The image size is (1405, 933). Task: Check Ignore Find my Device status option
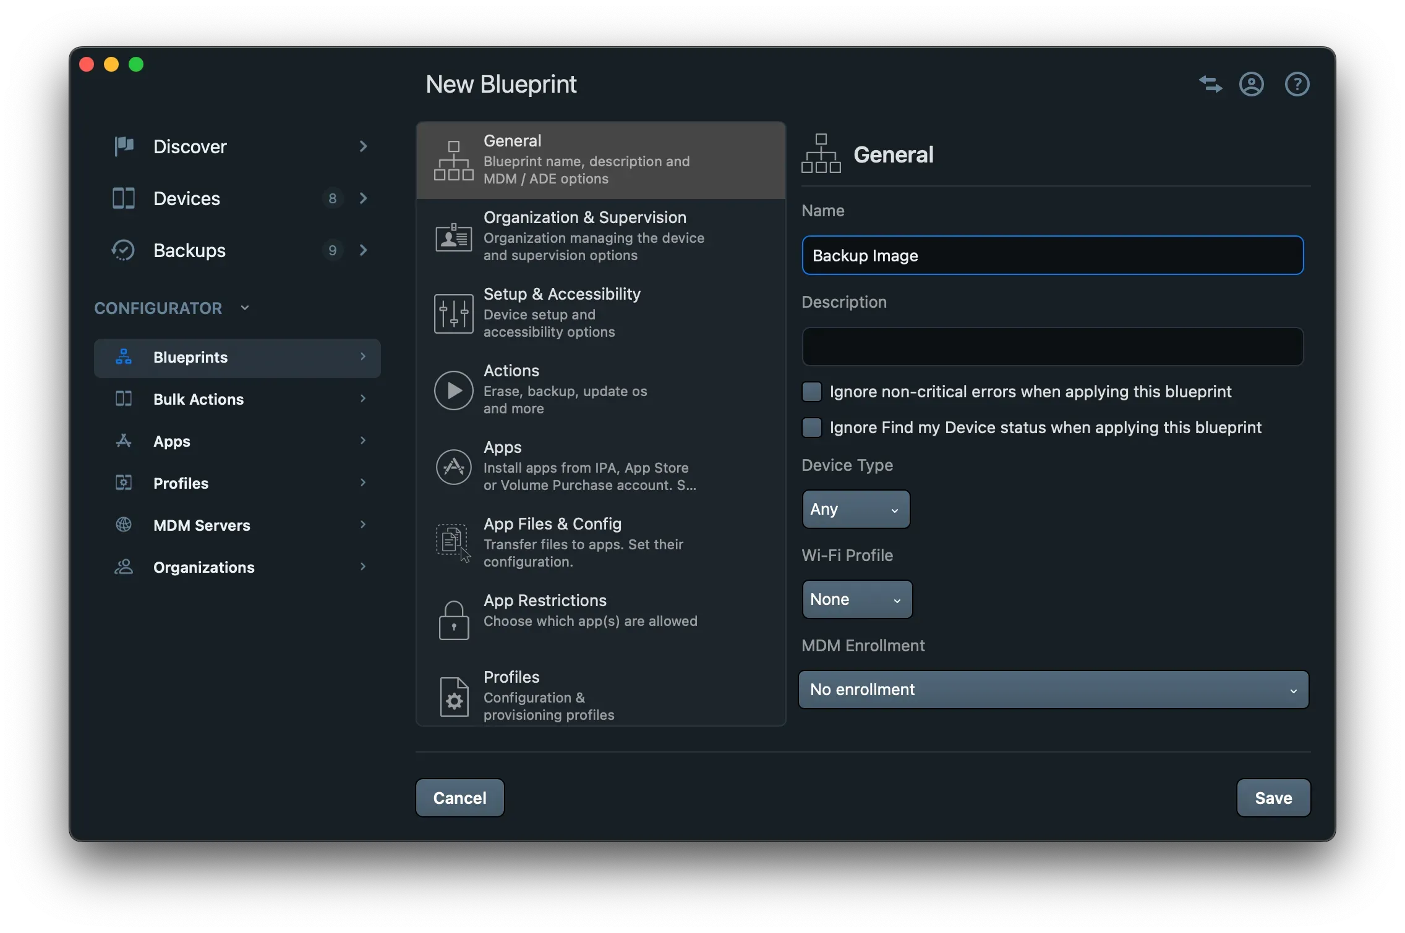[811, 427]
